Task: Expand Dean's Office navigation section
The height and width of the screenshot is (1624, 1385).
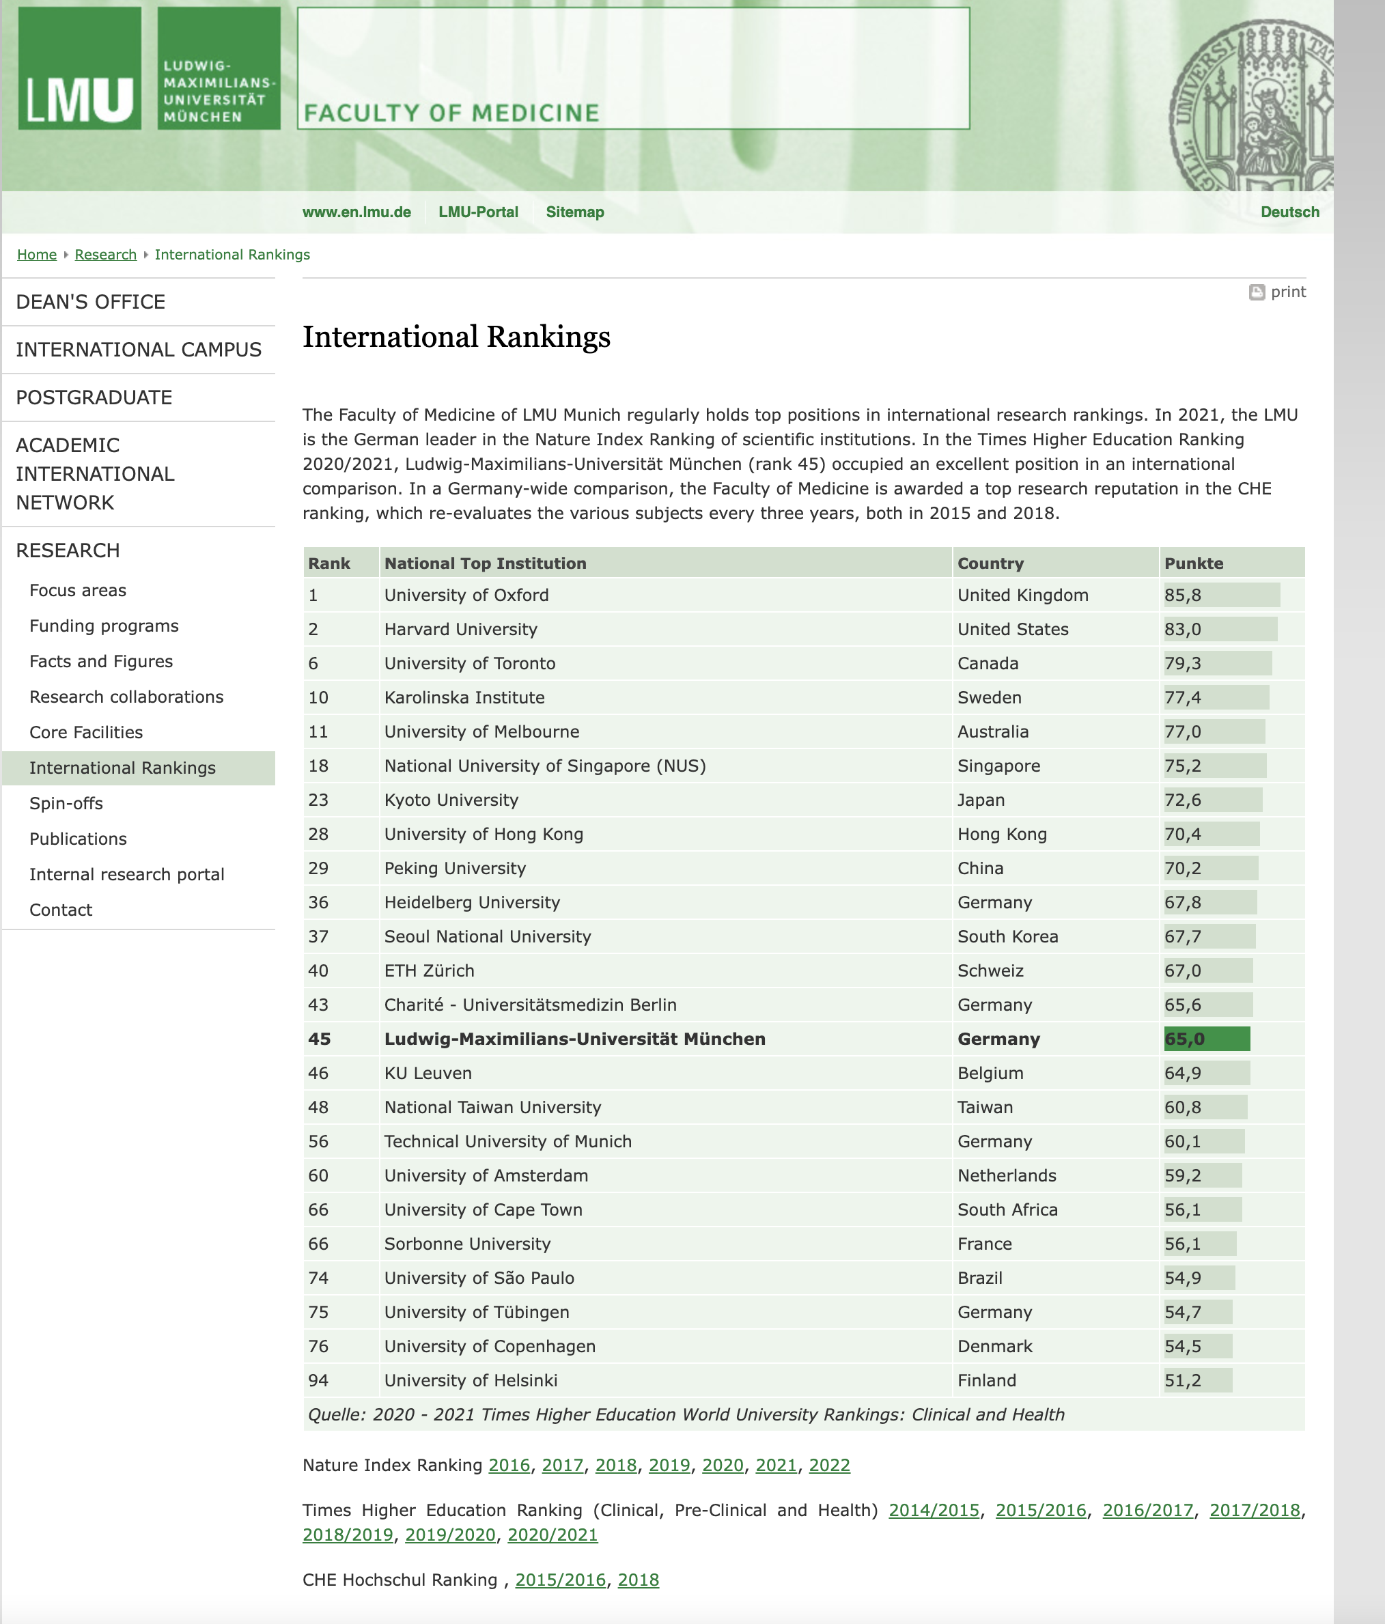Action: click(x=91, y=303)
